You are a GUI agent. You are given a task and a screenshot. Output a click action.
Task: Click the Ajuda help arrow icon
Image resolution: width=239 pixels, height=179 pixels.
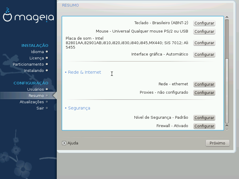point(64,143)
